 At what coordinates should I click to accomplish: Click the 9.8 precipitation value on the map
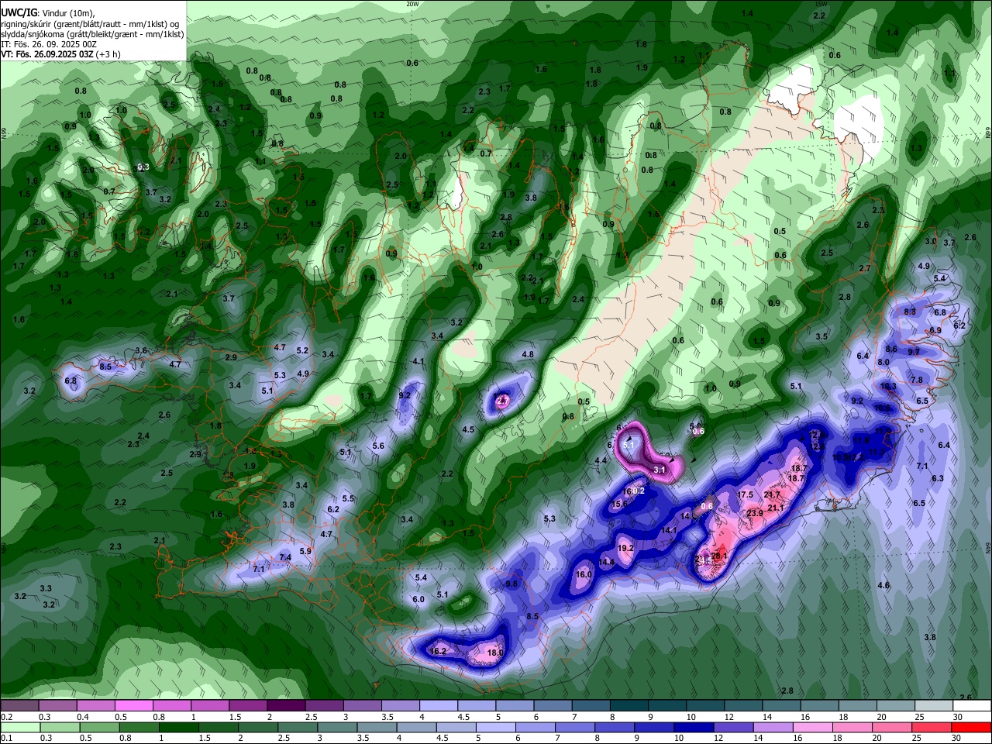tap(511, 584)
